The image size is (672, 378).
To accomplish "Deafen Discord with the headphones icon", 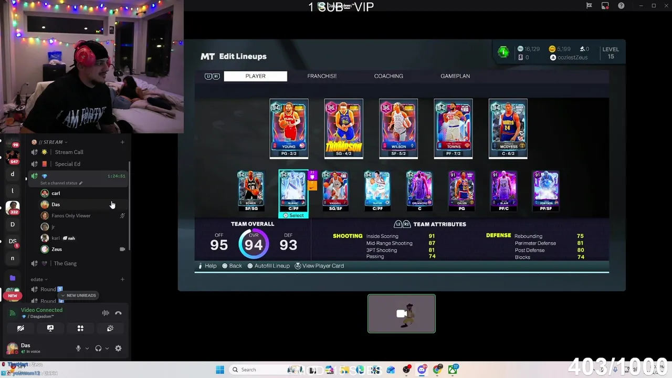I will [x=98, y=348].
